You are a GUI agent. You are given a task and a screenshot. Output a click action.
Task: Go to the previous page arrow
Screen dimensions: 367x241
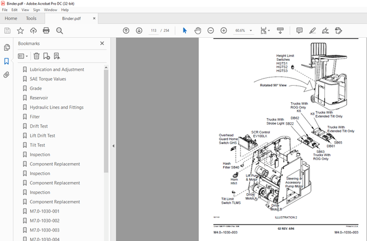126,31
